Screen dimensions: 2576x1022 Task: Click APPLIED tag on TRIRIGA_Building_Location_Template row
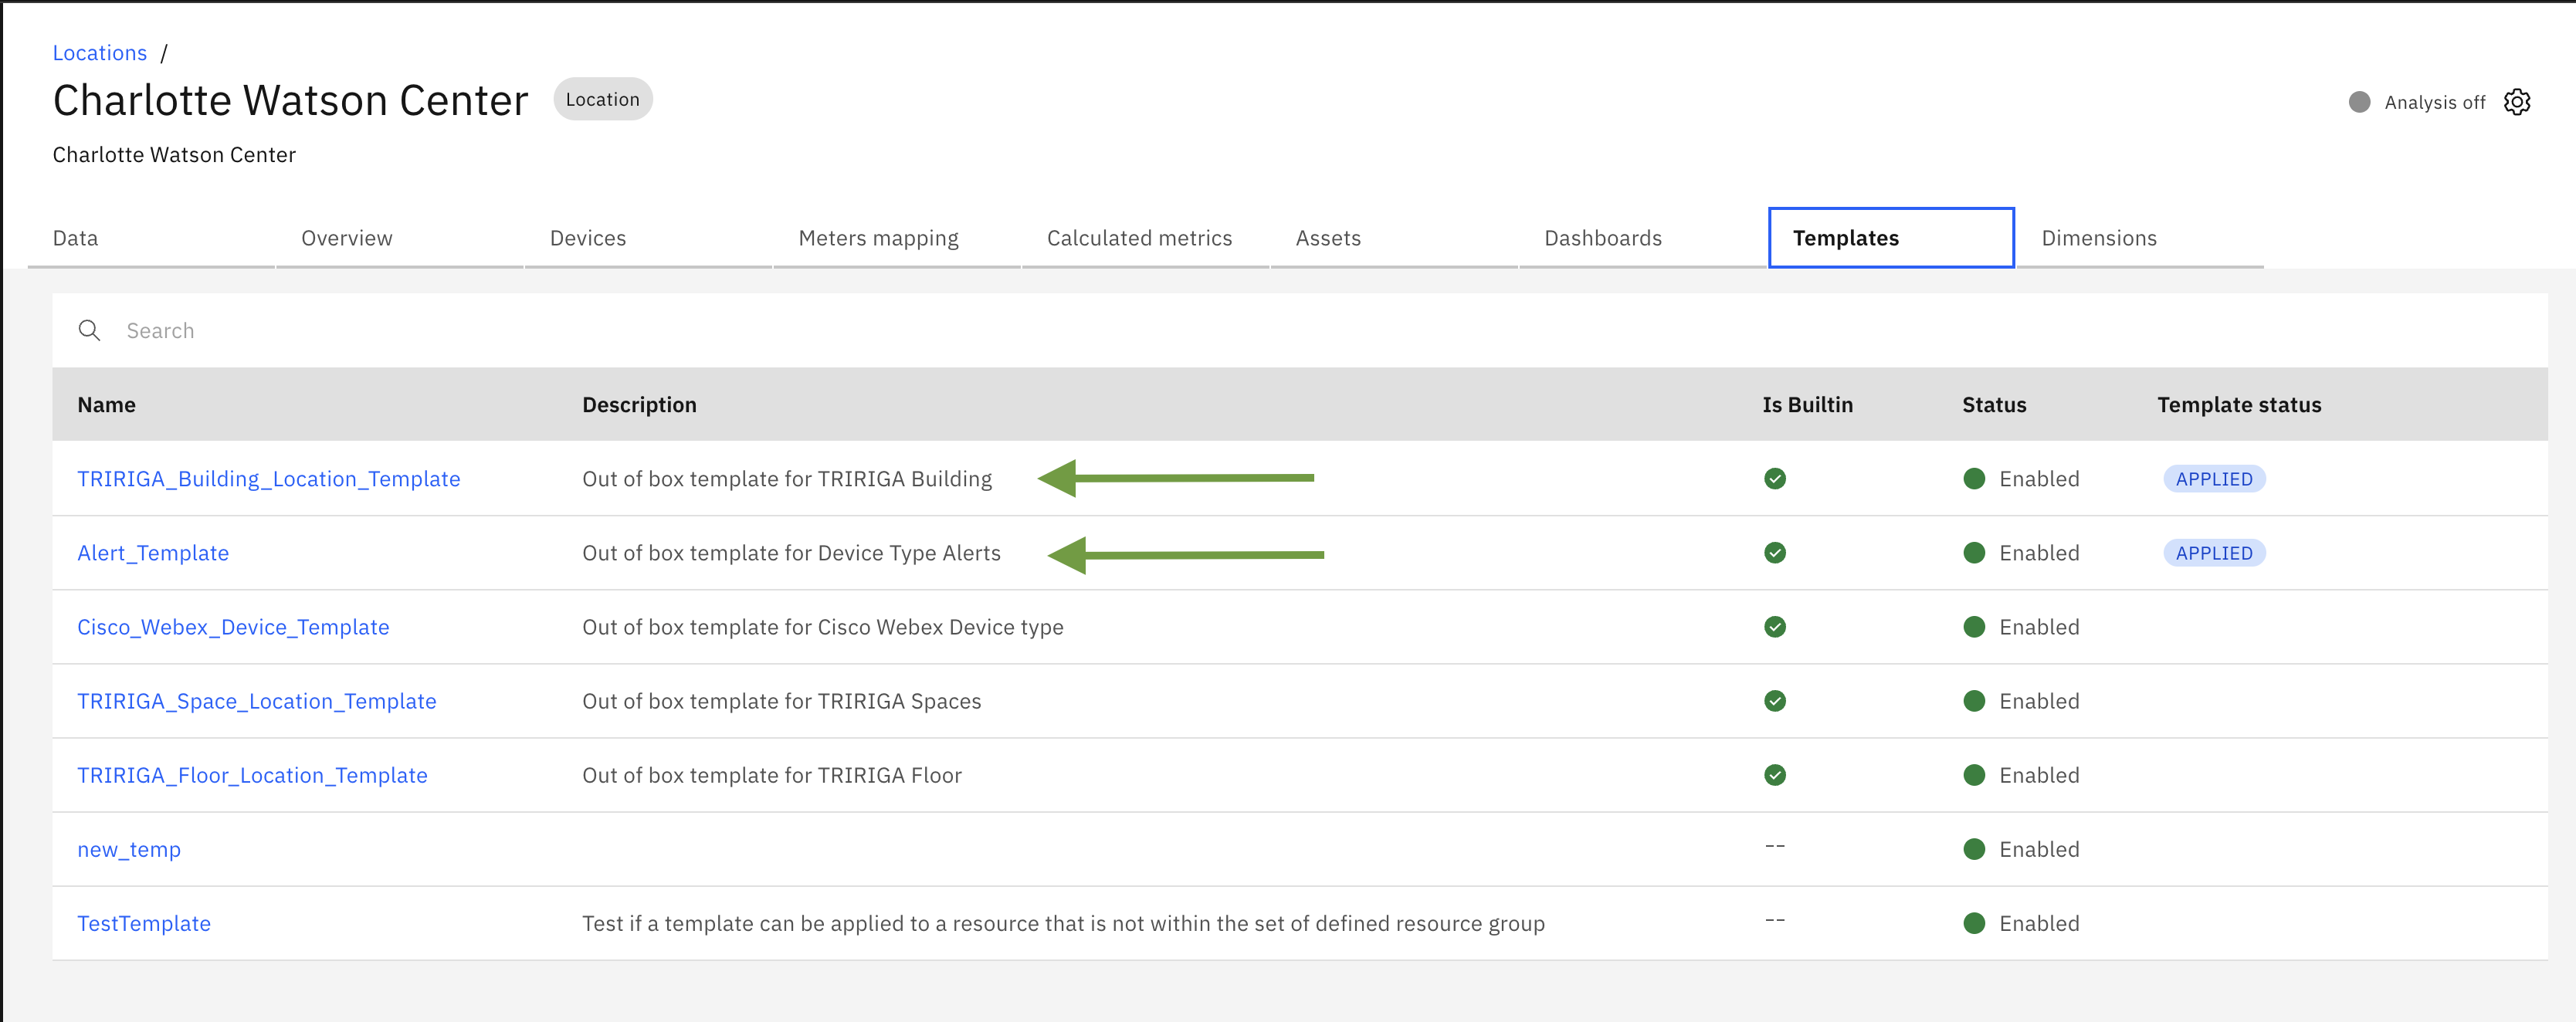click(x=2214, y=479)
